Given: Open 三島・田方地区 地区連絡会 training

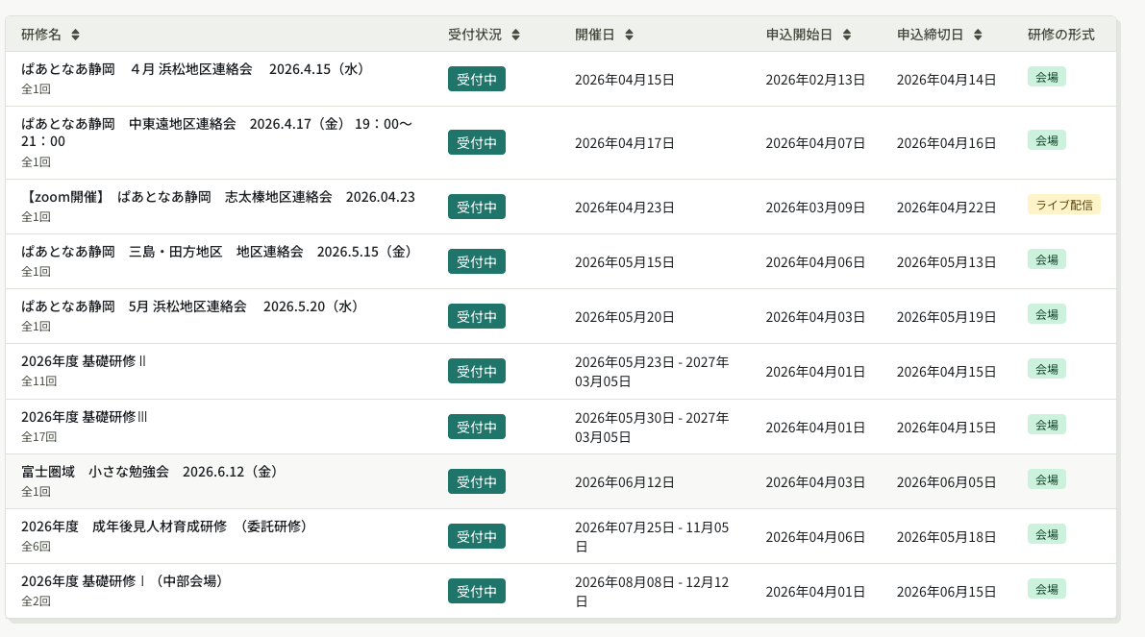Looking at the screenshot, I should click(x=216, y=252).
